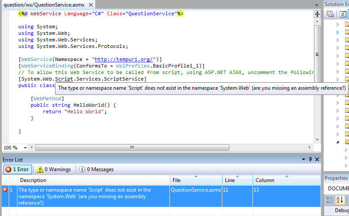Open the 100 % zoom dropdown

click(x=25, y=148)
